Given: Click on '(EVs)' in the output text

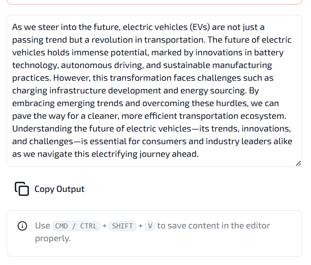Looking at the screenshot, I should coord(200,27).
